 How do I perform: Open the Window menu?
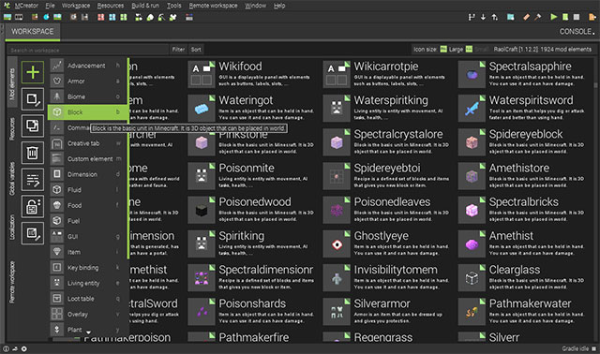(x=255, y=6)
